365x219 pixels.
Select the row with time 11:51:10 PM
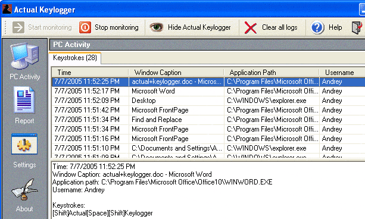point(208,148)
